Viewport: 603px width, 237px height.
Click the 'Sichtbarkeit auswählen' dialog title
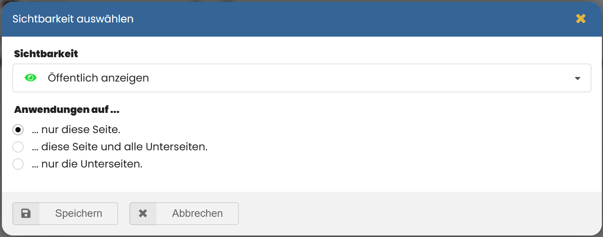point(73,19)
